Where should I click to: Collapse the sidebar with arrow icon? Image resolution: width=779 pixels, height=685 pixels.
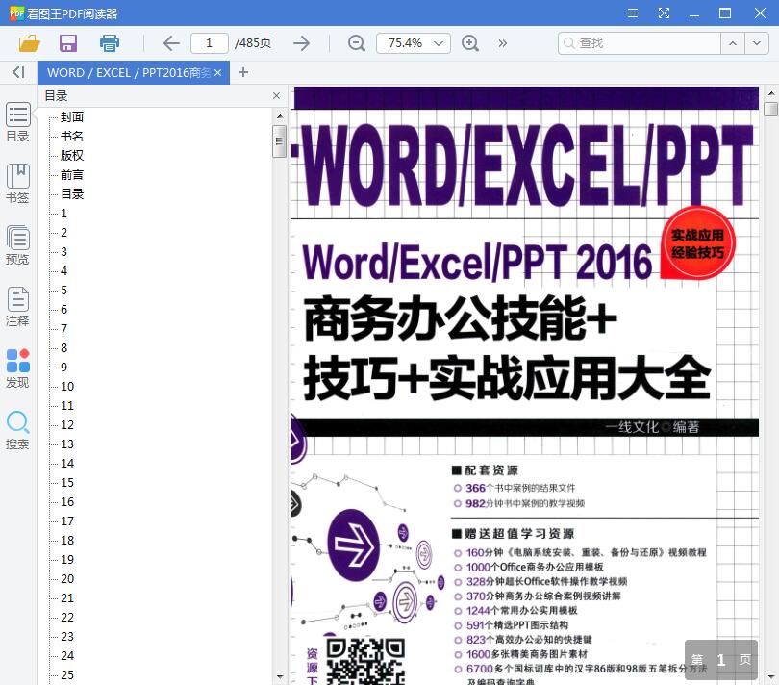coord(18,72)
